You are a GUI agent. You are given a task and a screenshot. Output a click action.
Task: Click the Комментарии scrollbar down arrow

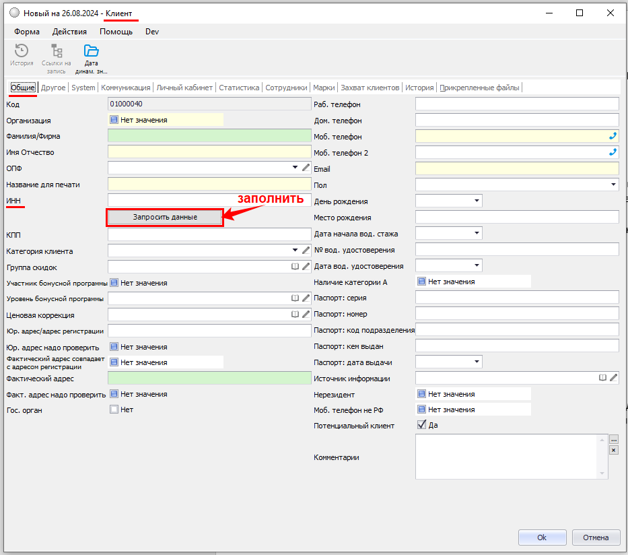(602, 474)
